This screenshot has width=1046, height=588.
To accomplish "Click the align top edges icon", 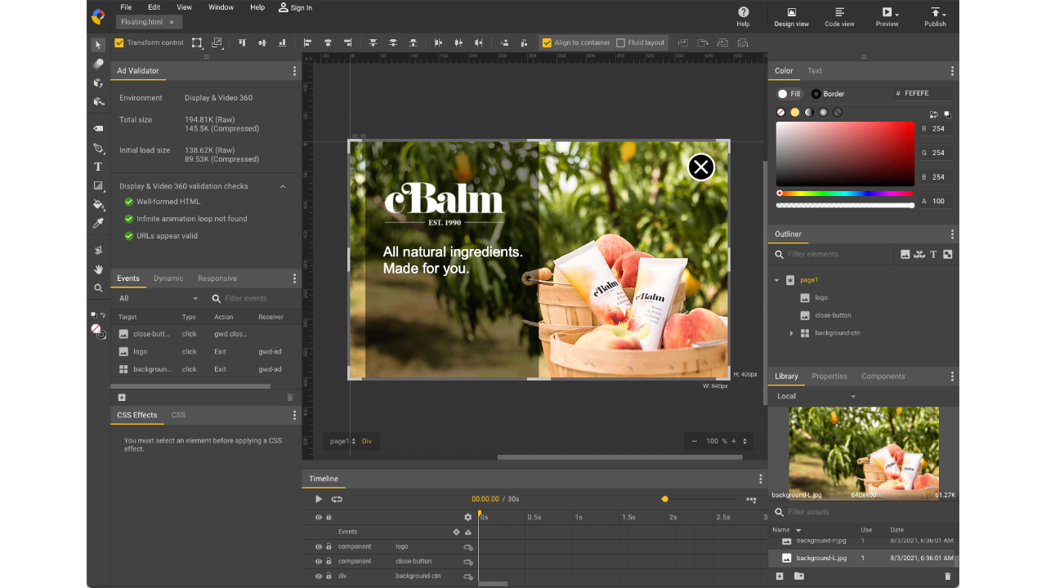I will point(242,42).
